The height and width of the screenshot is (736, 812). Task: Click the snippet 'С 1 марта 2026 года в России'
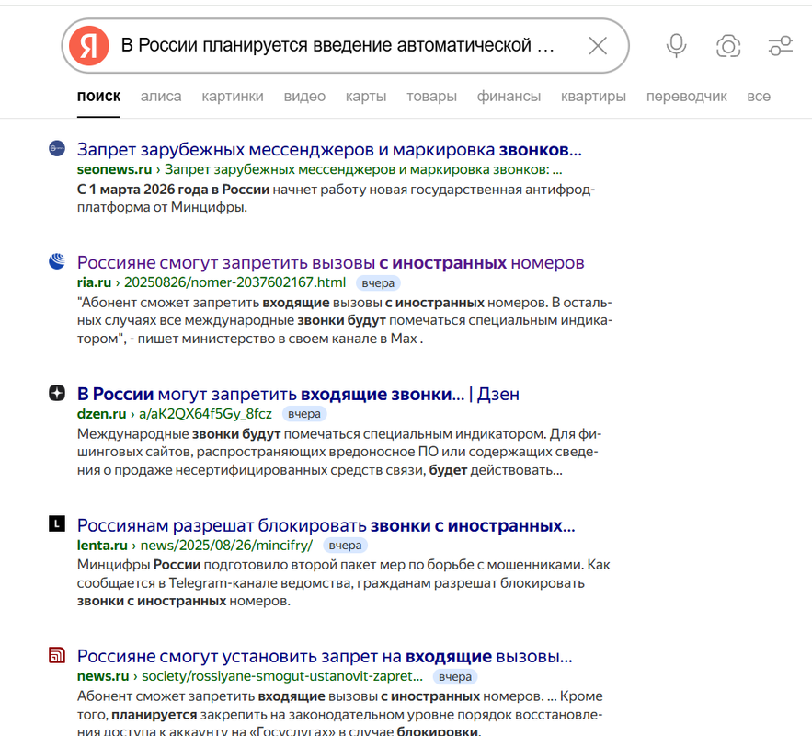pos(174,190)
